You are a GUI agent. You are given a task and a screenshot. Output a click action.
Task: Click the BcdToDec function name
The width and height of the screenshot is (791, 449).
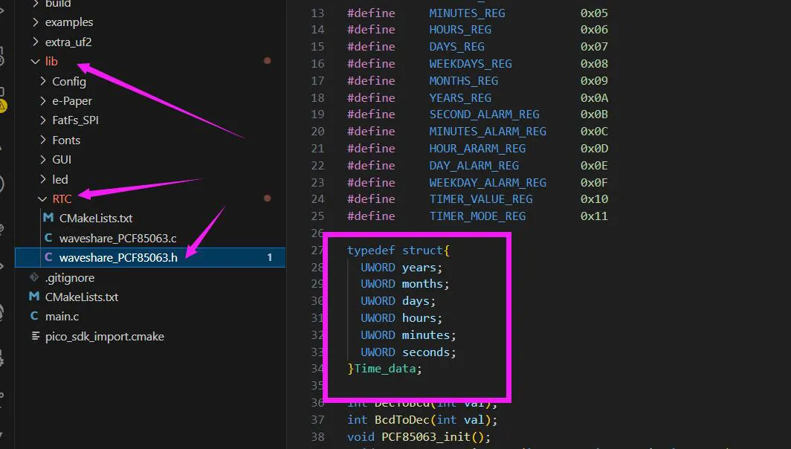[x=402, y=420]
